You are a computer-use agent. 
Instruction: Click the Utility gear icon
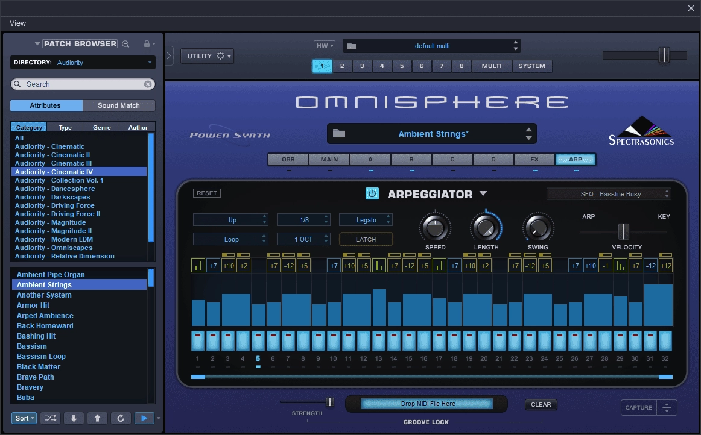point(220,56)
